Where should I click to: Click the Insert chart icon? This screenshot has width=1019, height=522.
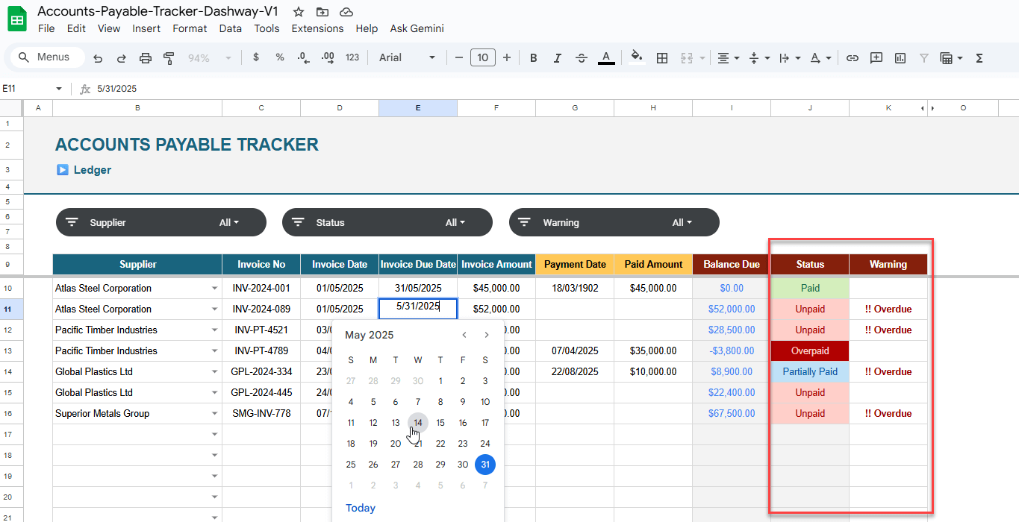pos(900,58)
